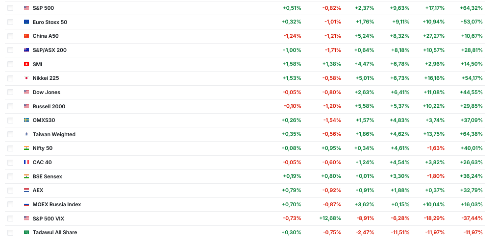Image resolution: width=497 pixels, height=243 pixels.
Task: Click the US flag icon beside S&P 500
Action: coord(26,8)
